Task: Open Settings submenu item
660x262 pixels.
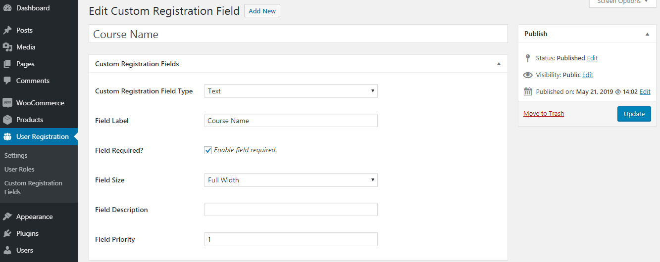Action: [16, 155]
